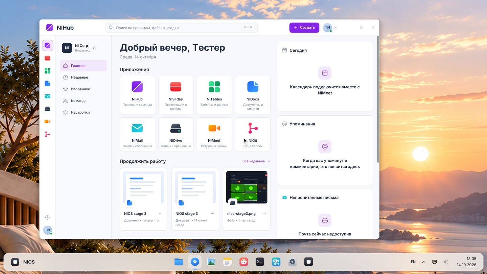Focus the project search field
The width and height of the screenshot is (487, 274).
pos(182,28)
